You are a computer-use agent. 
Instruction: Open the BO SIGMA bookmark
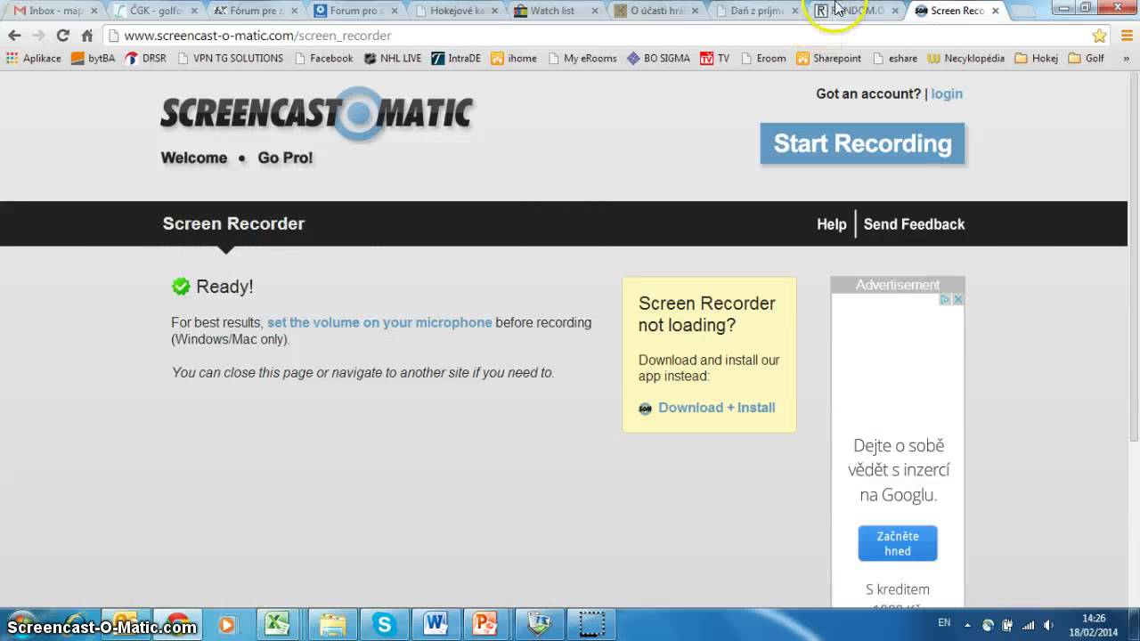click(x=658, y=59)
